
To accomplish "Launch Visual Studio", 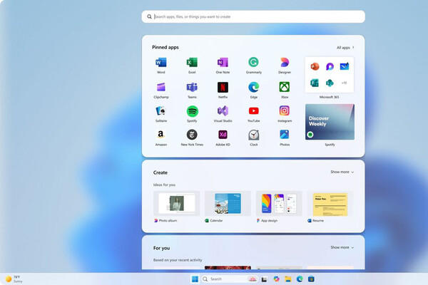I will point(223,111).
